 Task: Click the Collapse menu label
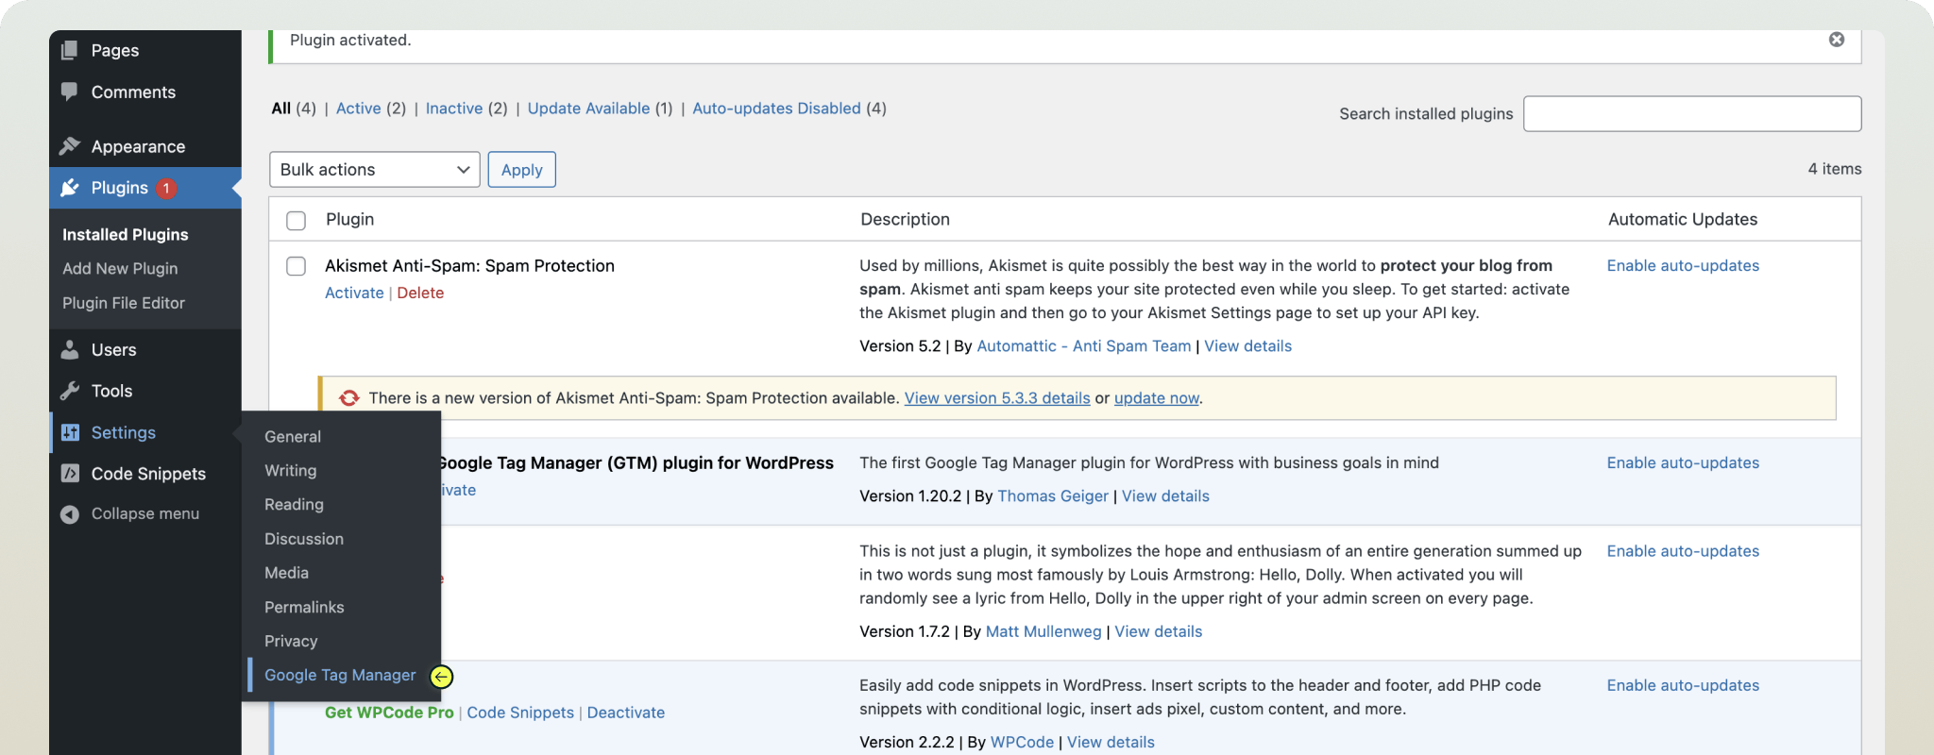point(145,514)
